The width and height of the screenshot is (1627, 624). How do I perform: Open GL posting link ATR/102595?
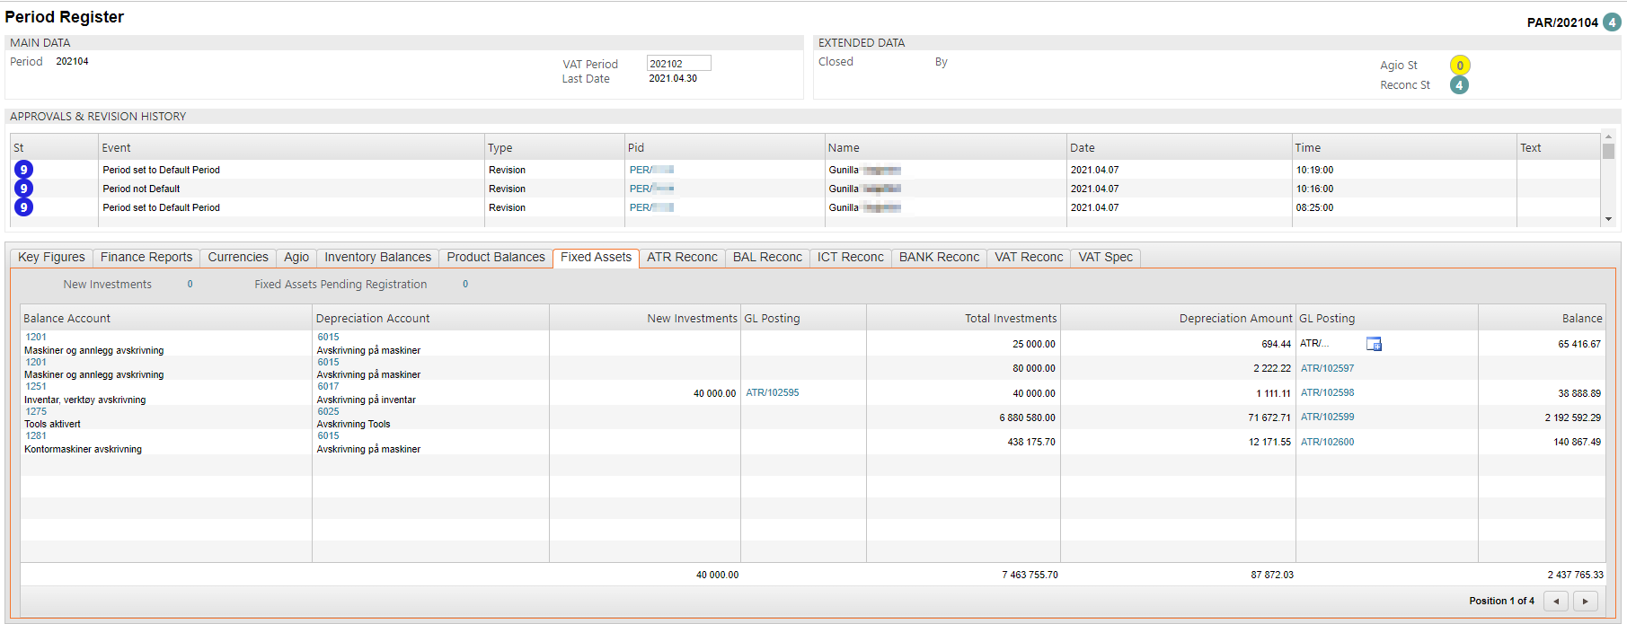point(772,393)
